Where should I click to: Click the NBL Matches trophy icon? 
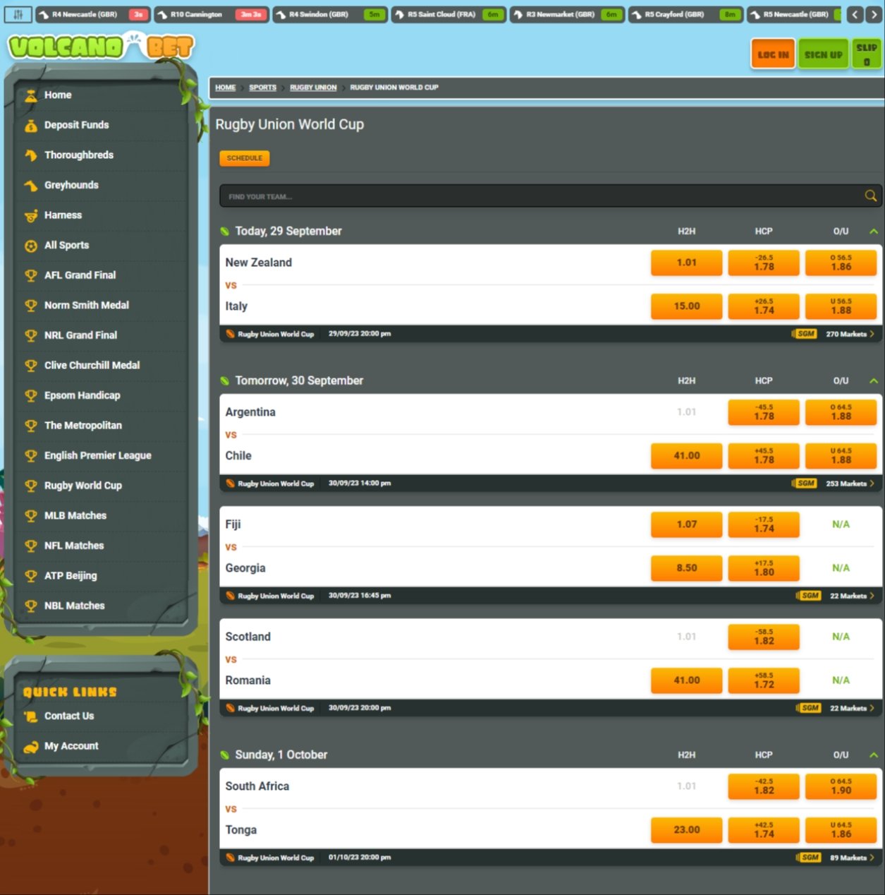point(31,606)
